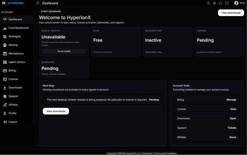Go to Downloads in the sidebar
This screenshot has width=247, height=155.
click(x=16, y=87)
